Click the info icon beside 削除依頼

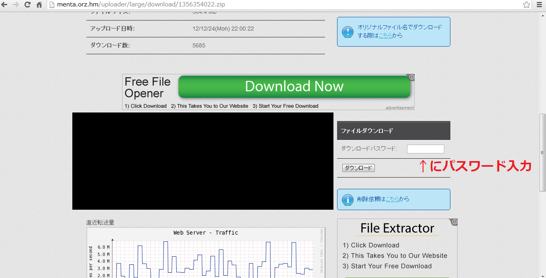pyautogui.click(x=348, y=199)
